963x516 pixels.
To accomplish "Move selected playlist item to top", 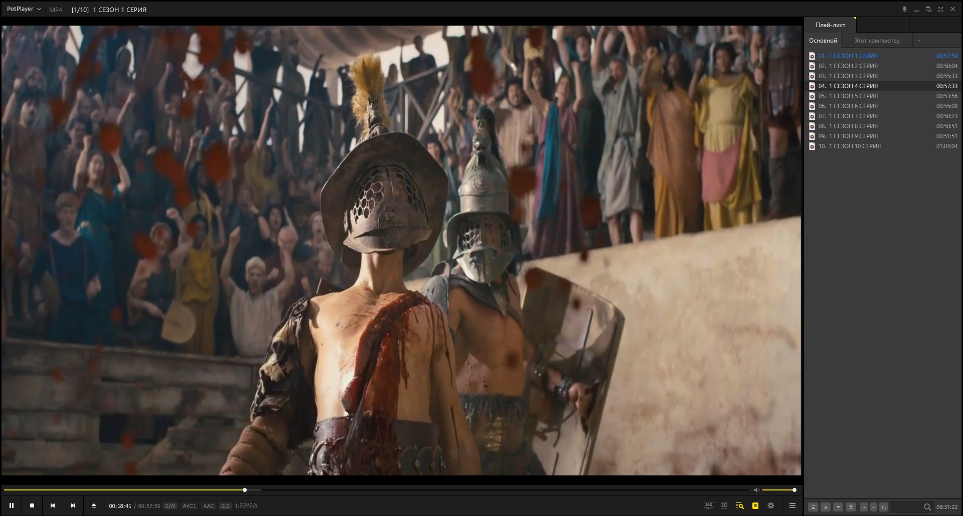I will 813,507.
